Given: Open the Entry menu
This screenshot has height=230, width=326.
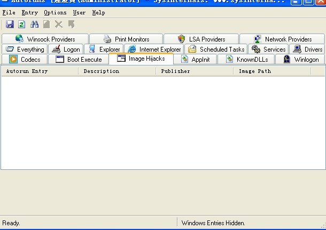Looking at the screenshot, I should [x=30, y=13].
